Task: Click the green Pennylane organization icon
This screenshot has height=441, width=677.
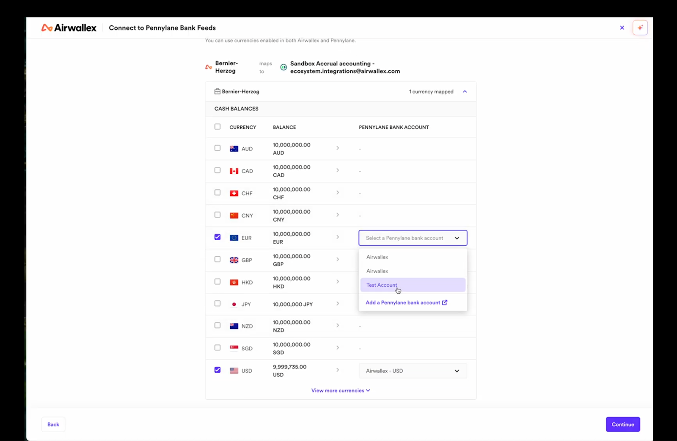Action: pyautogui.click(x=283, y=67)
